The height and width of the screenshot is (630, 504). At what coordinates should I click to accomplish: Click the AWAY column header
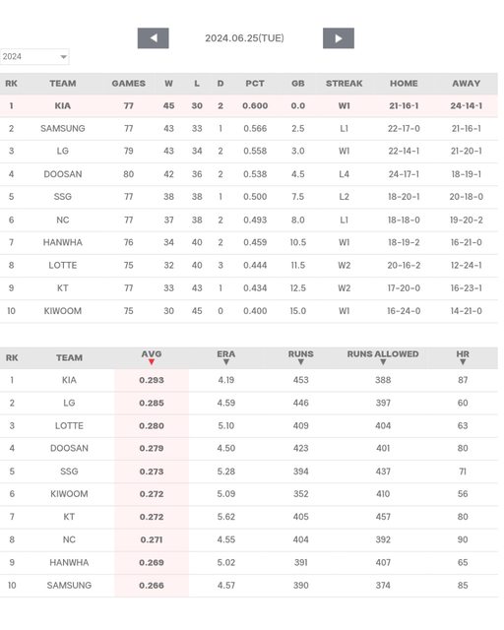pos(467,83)
